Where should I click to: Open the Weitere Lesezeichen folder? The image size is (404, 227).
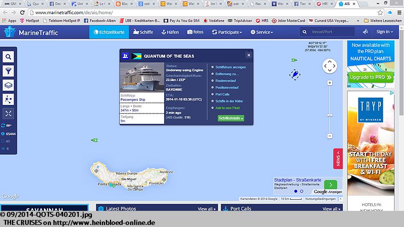383,21
